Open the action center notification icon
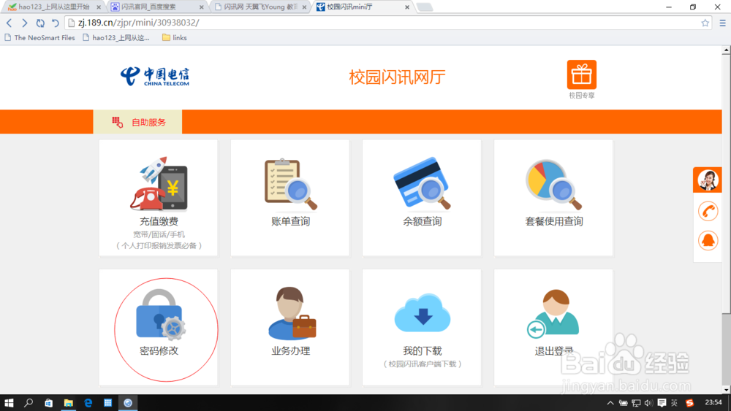The image size is (731, 411). (x=662, y=403)
